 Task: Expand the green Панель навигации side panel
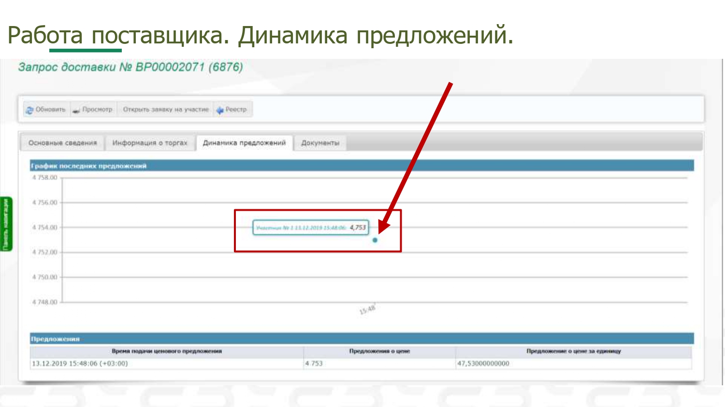[6, 224]
